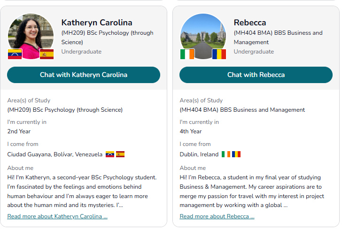Click small Ireland flag beside Dublin, Ireland
342x230 pixels.
226,154
